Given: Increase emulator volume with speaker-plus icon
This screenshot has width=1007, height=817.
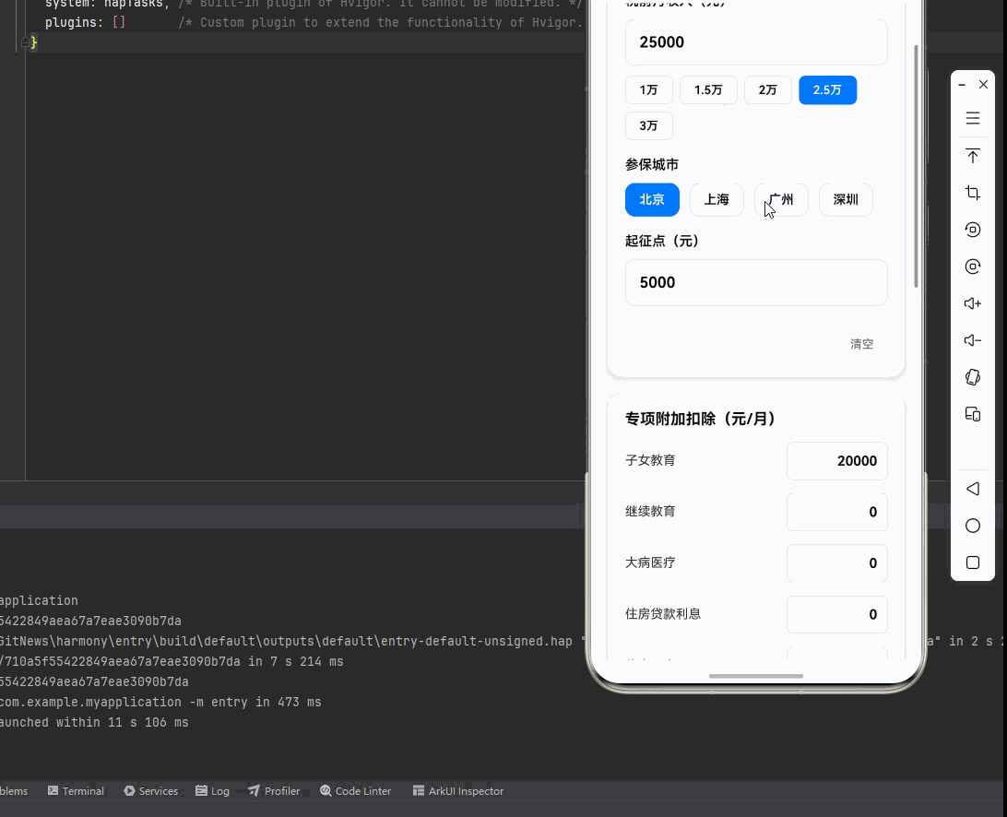Looking at the screenshot, I should [x=972, y=303].
